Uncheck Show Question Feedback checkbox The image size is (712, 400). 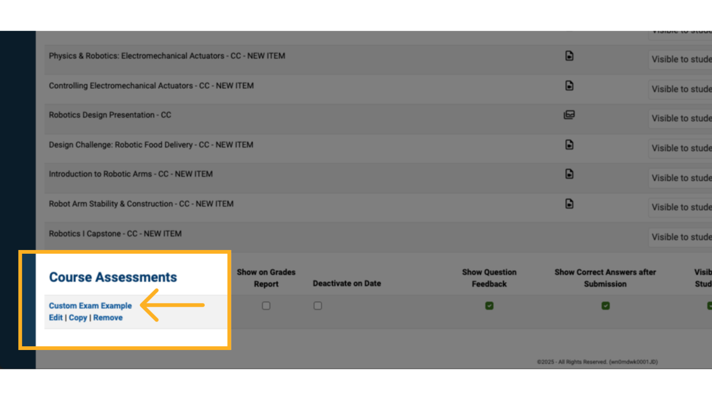pyautogui.click(x=489, y=306)
